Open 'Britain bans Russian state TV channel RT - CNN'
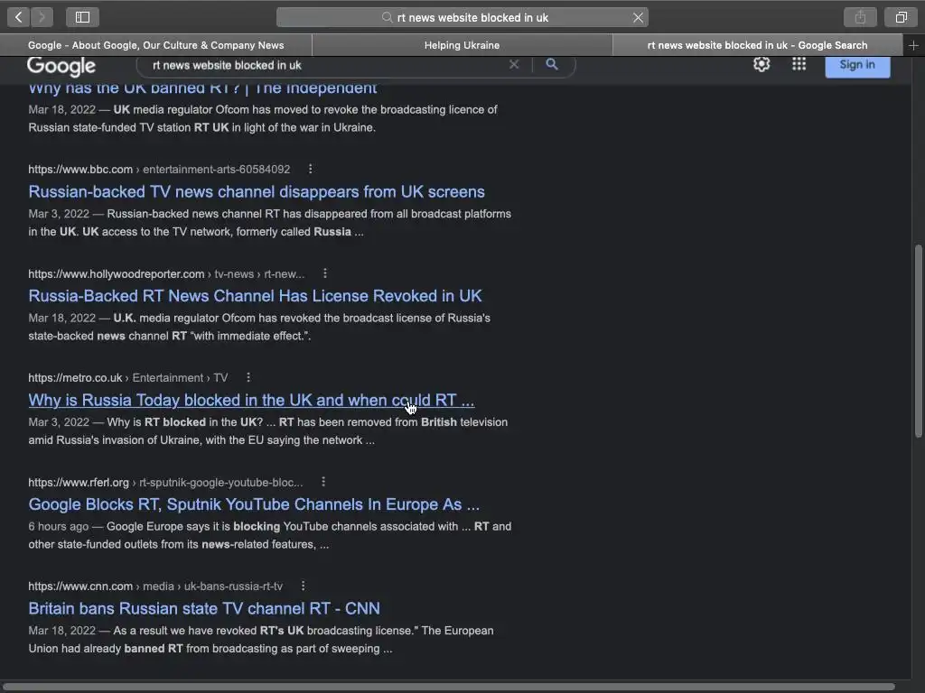The width and height of the screenshot is (925, 693). (204, 608)
